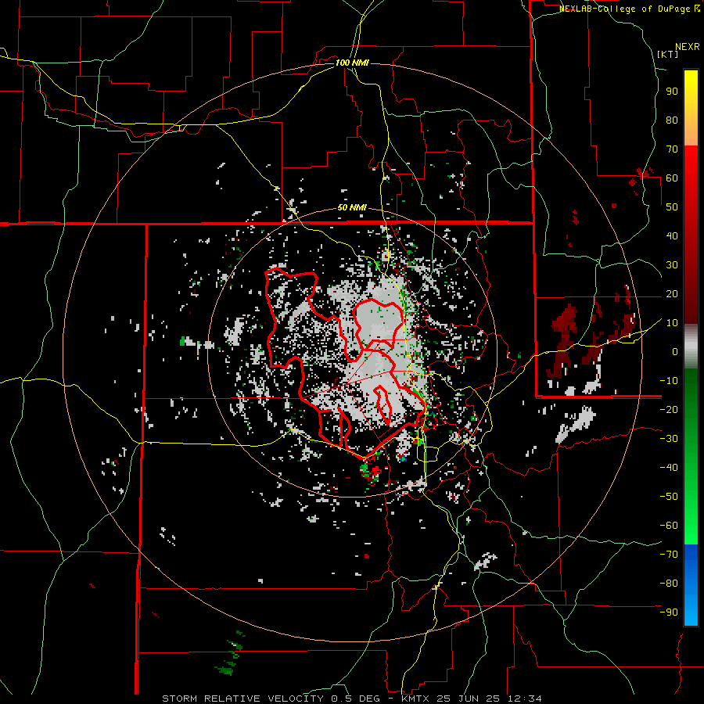Click the '-70' scale value
This screenshot has height=704, width=704.
click(669, 555)
